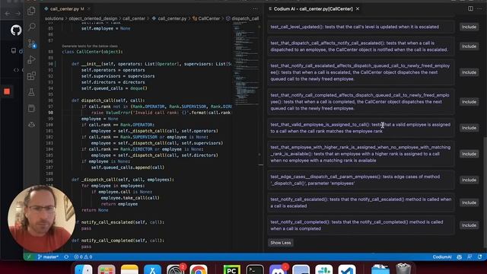487x274 pixels.
Task: Close the call_center.py tab
Action: (x=89, y=8)
